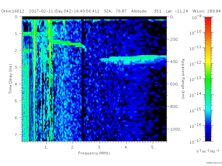
Task: Click the apparent range tick label 600.
Action: (174, 84)
